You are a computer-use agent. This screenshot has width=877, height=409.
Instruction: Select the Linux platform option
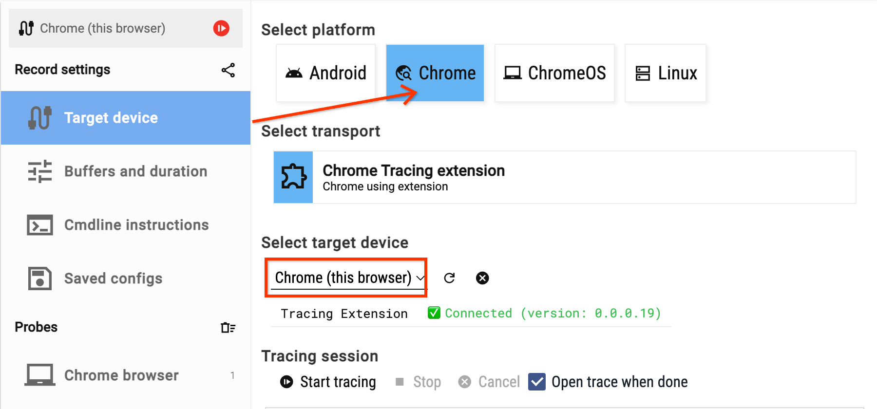tap(666, 73)
